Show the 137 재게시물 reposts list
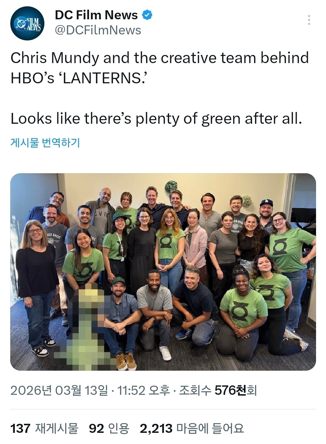Screen dimensions: 326x444 click(x=44, y=428)
